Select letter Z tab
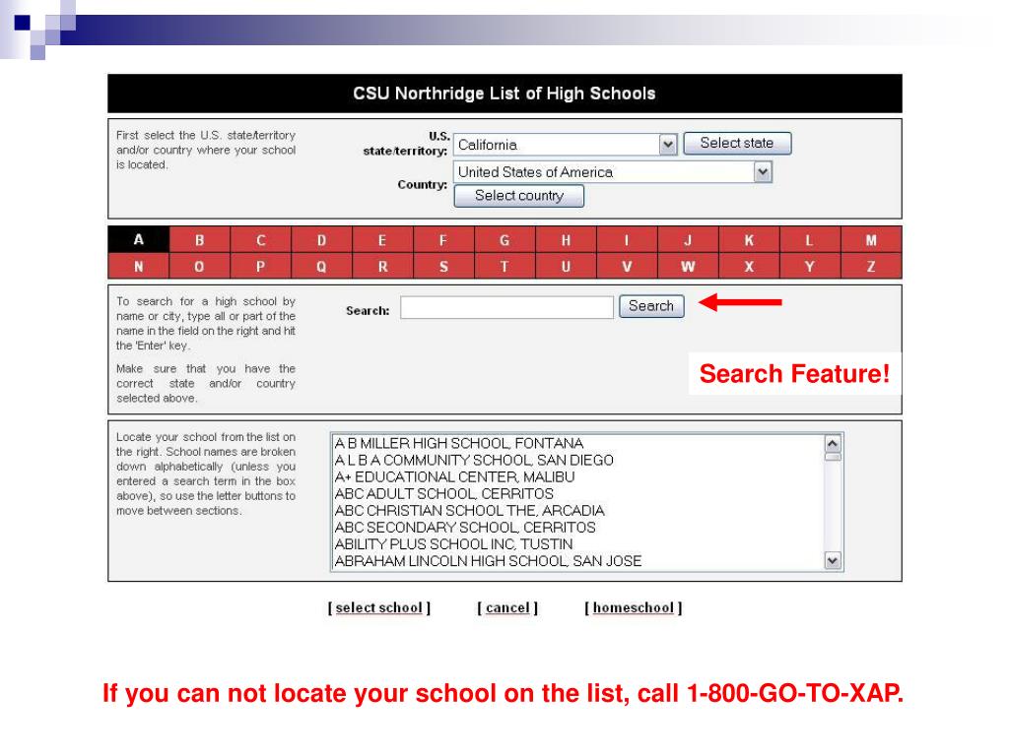The width and height of the screenshot is (1009, 756). [x=871, y=266]
